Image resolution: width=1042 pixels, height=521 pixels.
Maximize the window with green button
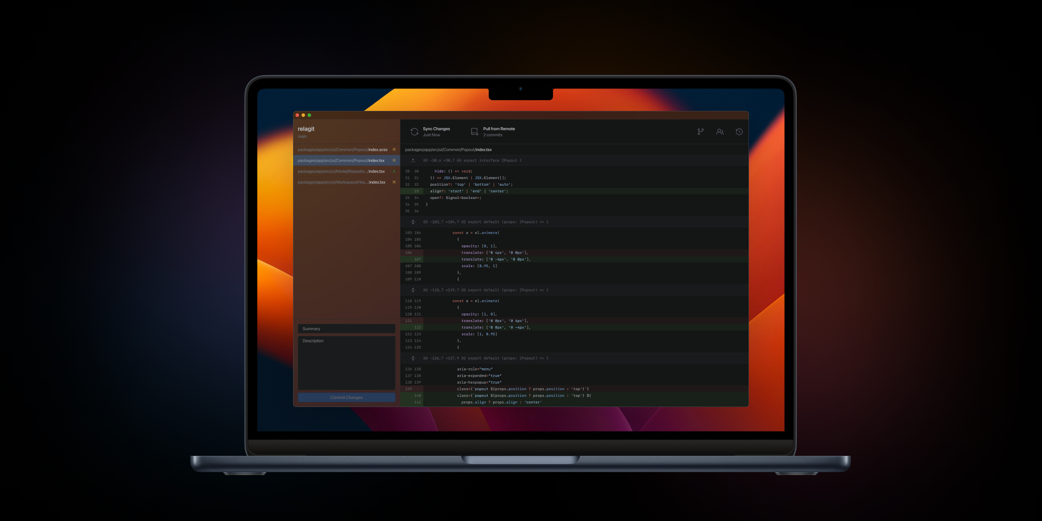tap(309, 115)
